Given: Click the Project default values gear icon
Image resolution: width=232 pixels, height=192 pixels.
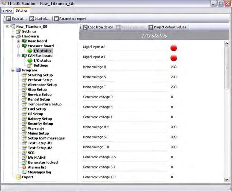Looking at the screenshot, I should click(151, 27).
